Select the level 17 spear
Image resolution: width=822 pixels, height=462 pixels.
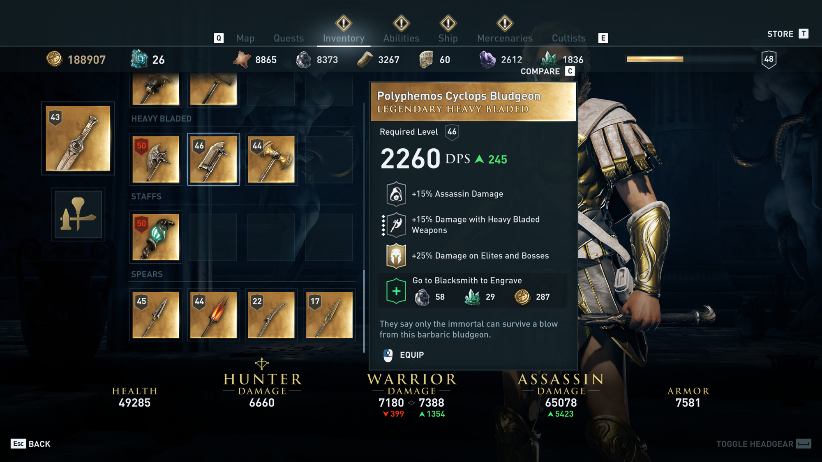(329, 315)
